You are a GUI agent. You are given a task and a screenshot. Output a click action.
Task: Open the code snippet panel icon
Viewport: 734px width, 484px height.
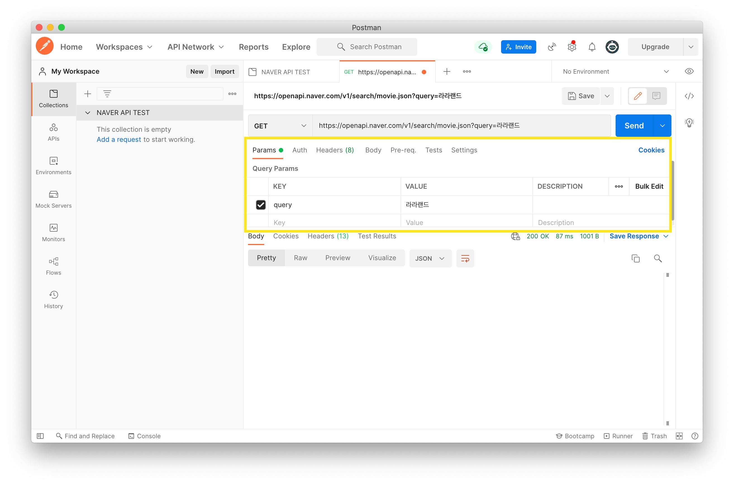pyautogui.click(x=689, y=96)
